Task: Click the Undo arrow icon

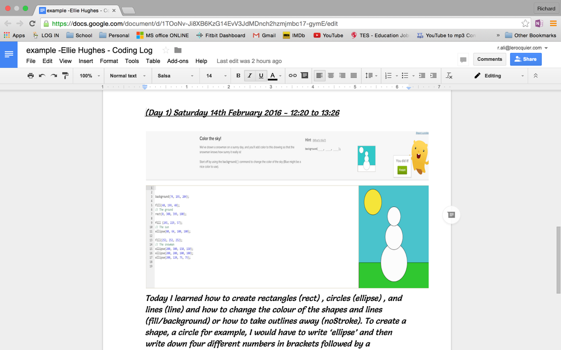Action: 42,76
